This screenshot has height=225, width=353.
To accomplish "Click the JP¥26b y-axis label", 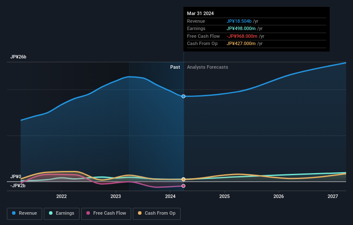I will [x=18, y=57].
